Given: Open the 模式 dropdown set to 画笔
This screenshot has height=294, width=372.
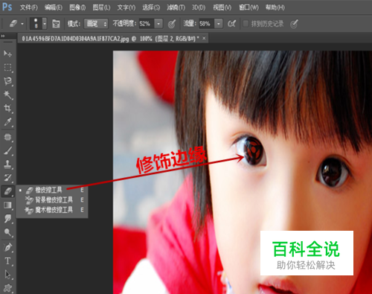Looking at the screenshot, I should tap(96, 24).
